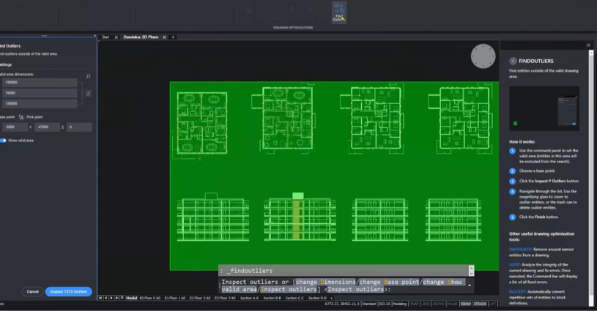Open the layout list menu icon

122,298
